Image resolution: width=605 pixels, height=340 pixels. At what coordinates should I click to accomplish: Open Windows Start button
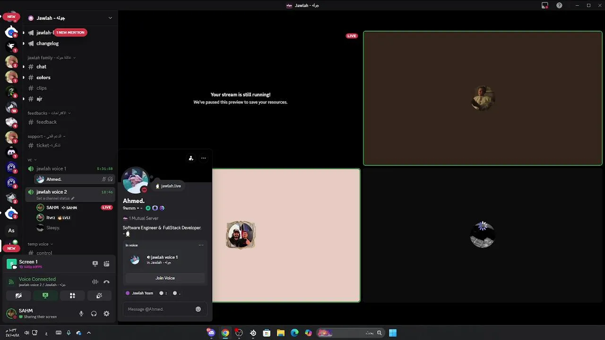coord(393,333)
